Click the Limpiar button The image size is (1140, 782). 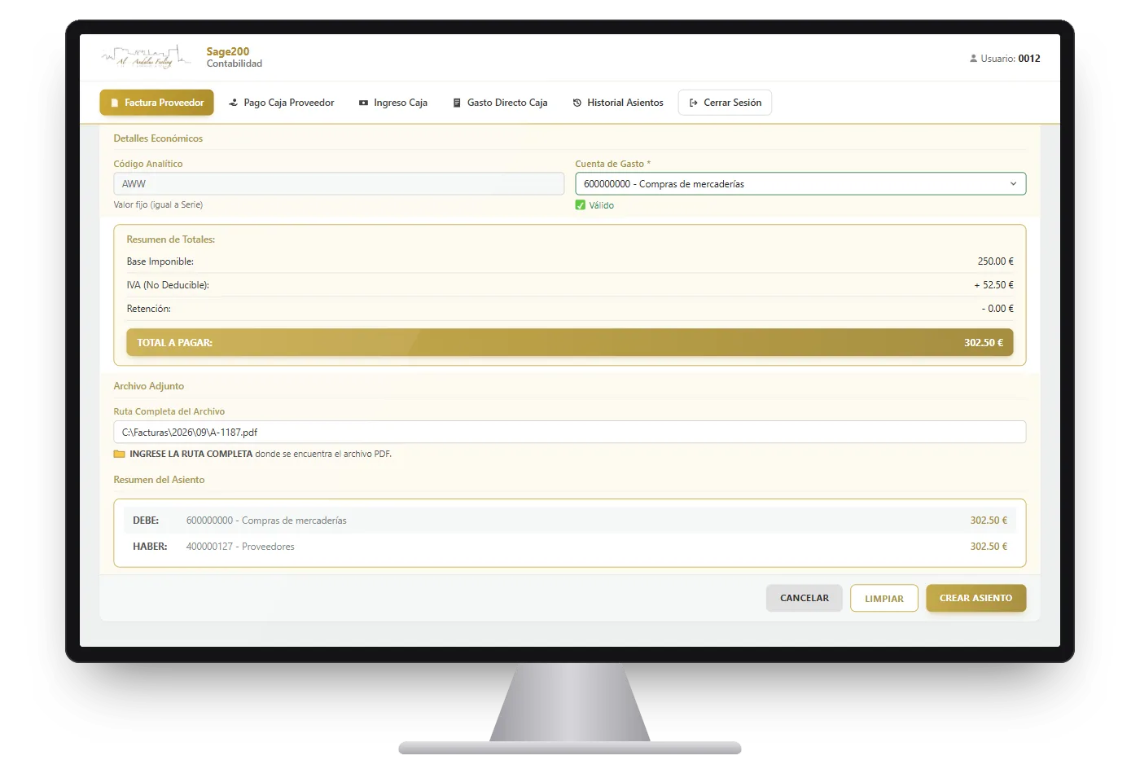point(884,598)
